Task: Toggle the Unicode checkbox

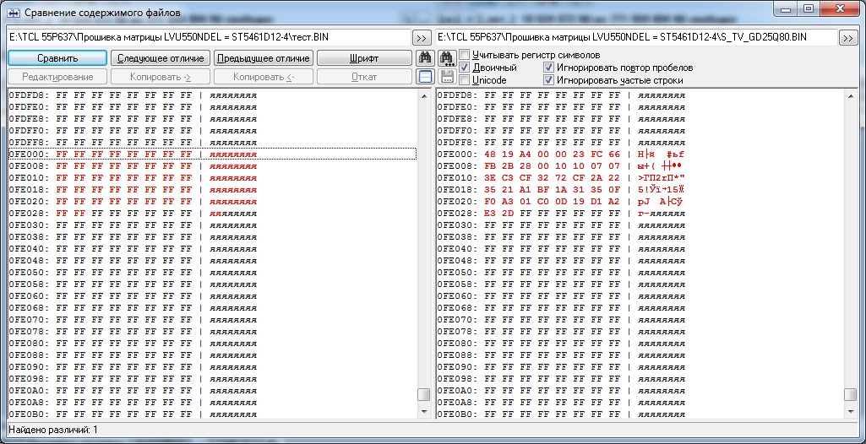Action: 465,80
